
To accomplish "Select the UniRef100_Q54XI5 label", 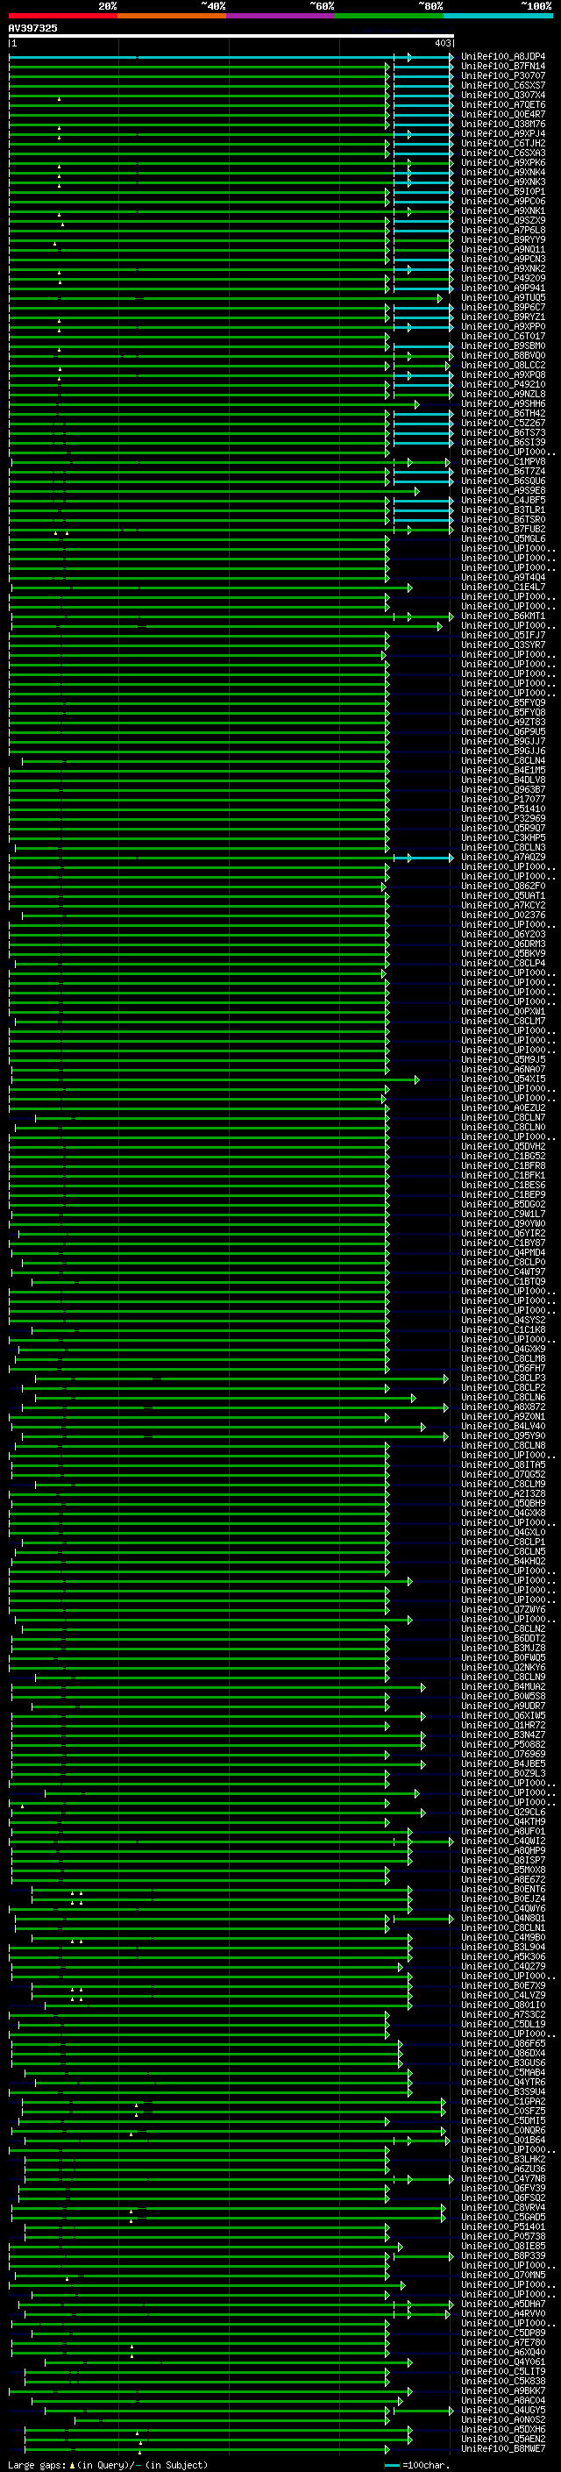I will pyautogui.click(x=503, y=1079).
